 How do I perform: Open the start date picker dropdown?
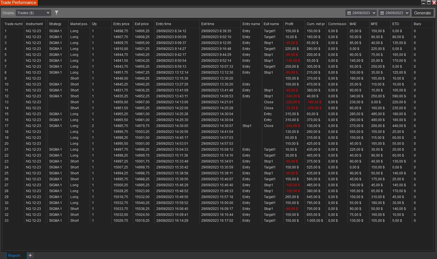[x=361, y=13]
